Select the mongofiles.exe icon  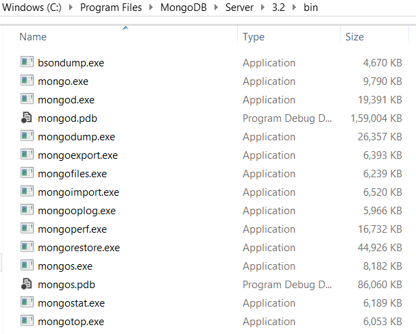(x=27, y=173)
